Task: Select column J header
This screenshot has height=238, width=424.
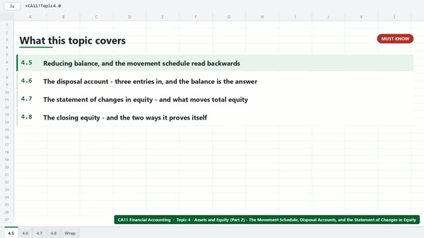Action: pos(329,17)
